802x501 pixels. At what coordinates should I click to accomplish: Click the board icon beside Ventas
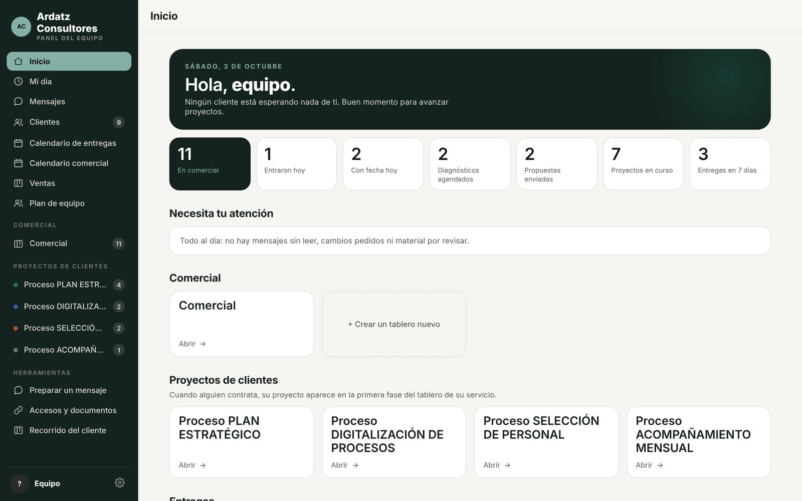(19, 183)
